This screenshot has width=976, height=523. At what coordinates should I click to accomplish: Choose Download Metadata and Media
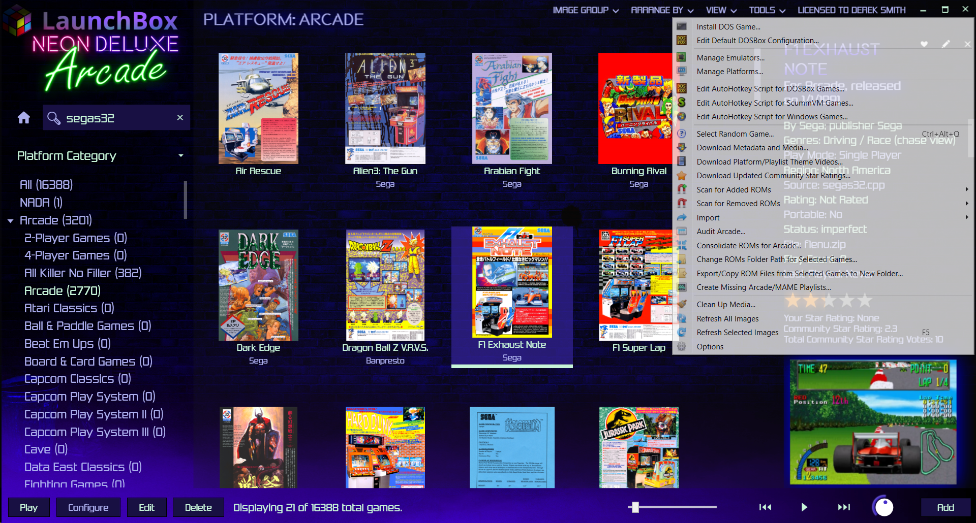(752, 147)
